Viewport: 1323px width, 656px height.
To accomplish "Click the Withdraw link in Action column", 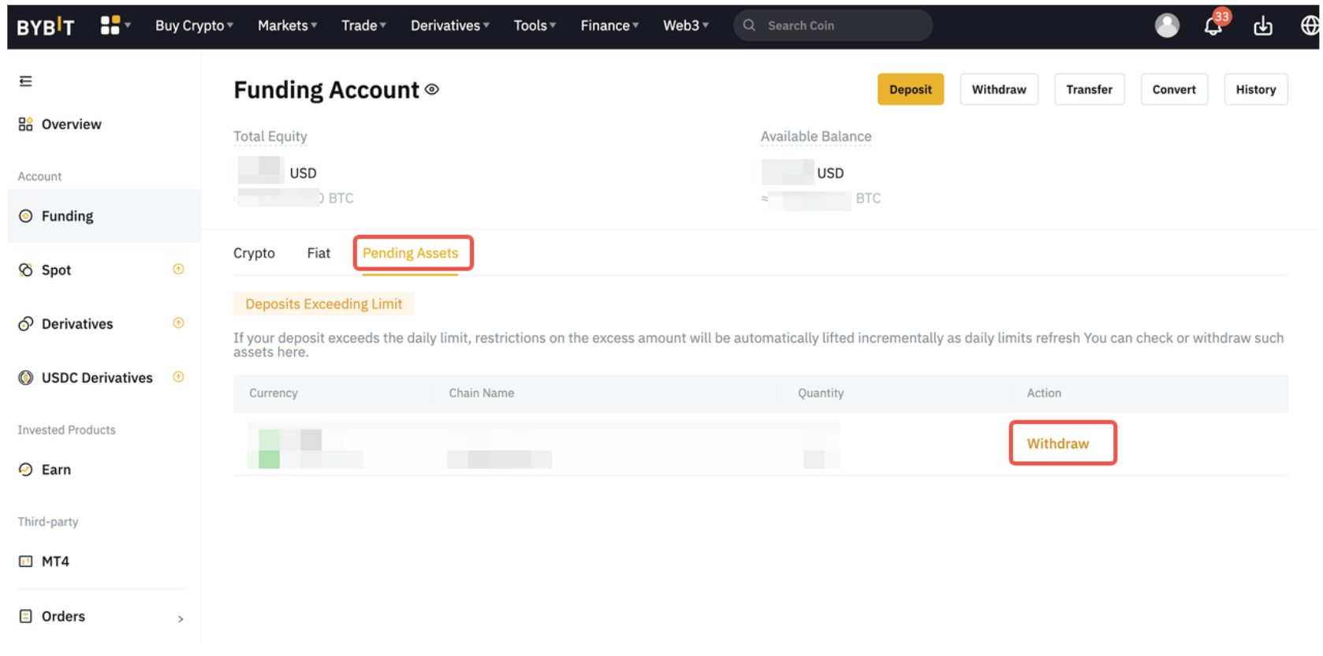I will pos(1057,444).
